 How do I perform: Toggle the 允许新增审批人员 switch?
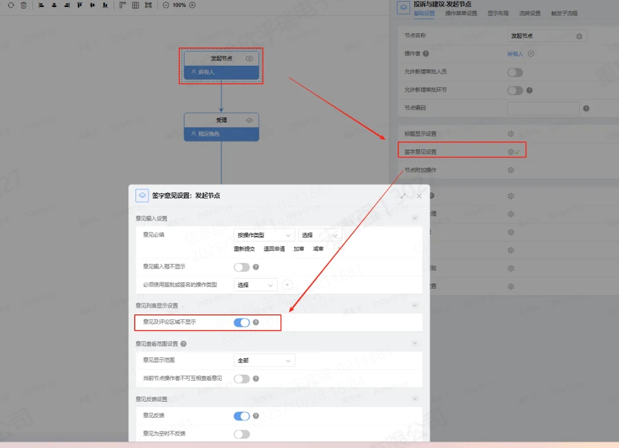pos(515,72)
